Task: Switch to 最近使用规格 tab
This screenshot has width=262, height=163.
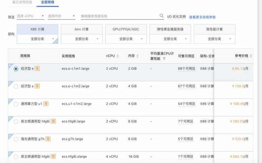Action: [22, 2]
